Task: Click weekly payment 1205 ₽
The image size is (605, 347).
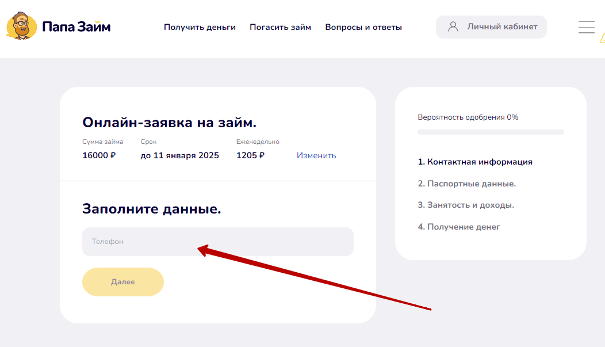Action: (250, 155)
